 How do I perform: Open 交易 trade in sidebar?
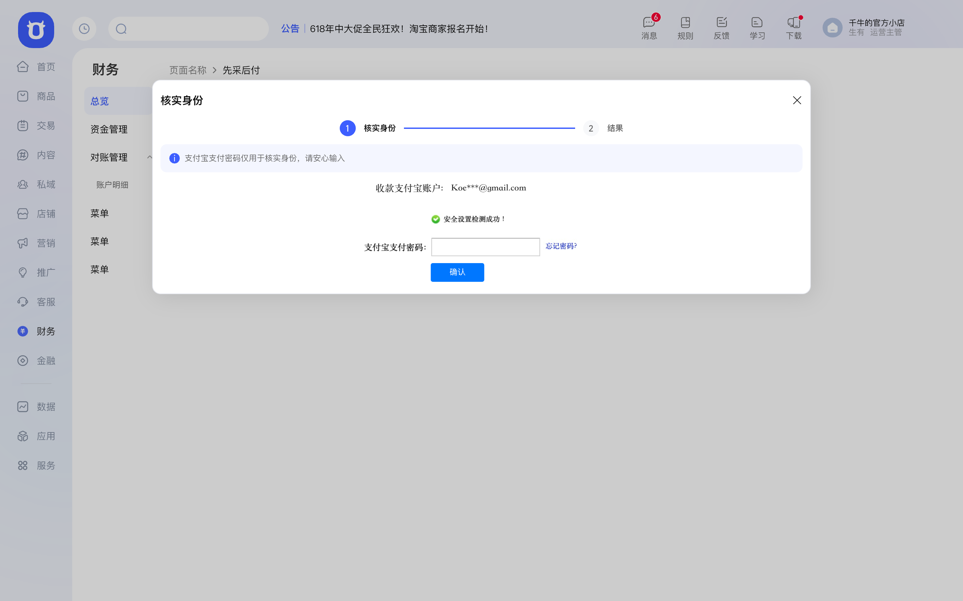[36, 126]
